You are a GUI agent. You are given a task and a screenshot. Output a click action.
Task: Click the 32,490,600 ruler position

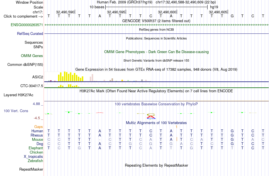[x=167, y=12]
